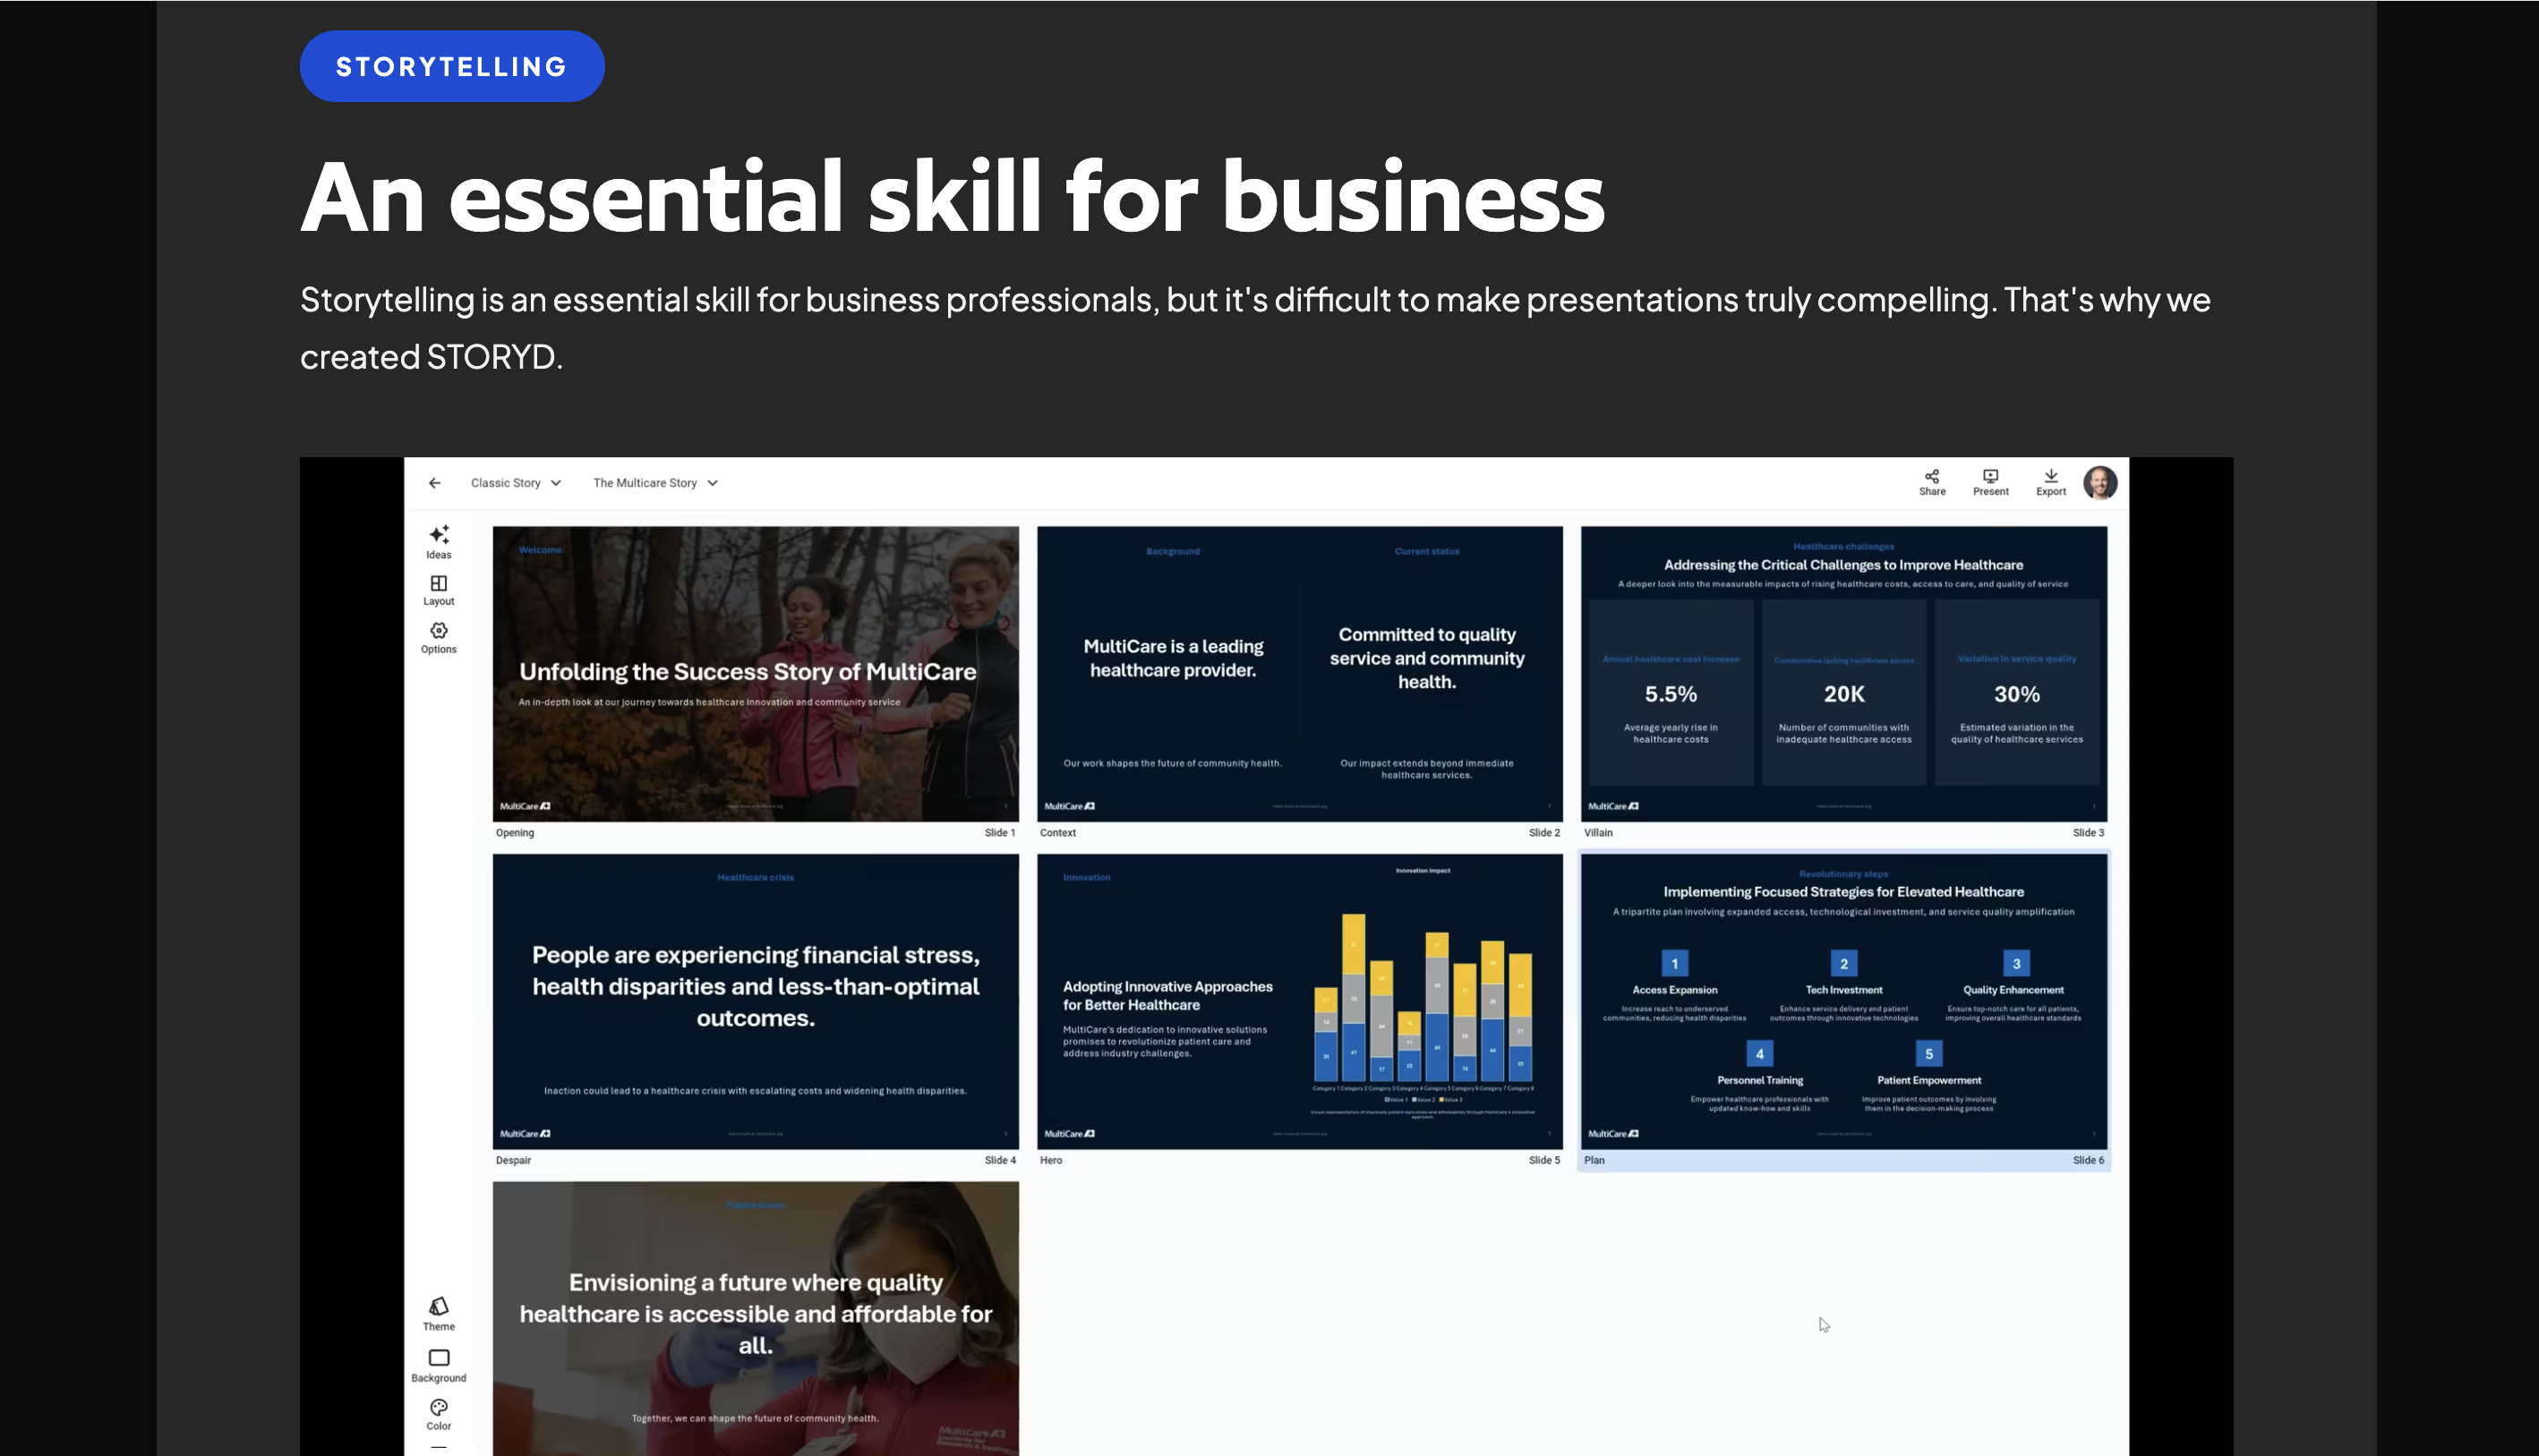Screen dimensions: 2539x1456
Task: Select the Context slide 2 thumbnail
Action: point(1298,673)
